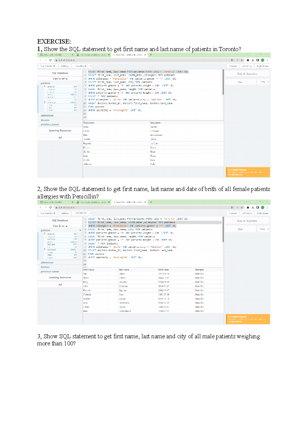Select third browser tab in question 1 screenshot

coord(129,55)
